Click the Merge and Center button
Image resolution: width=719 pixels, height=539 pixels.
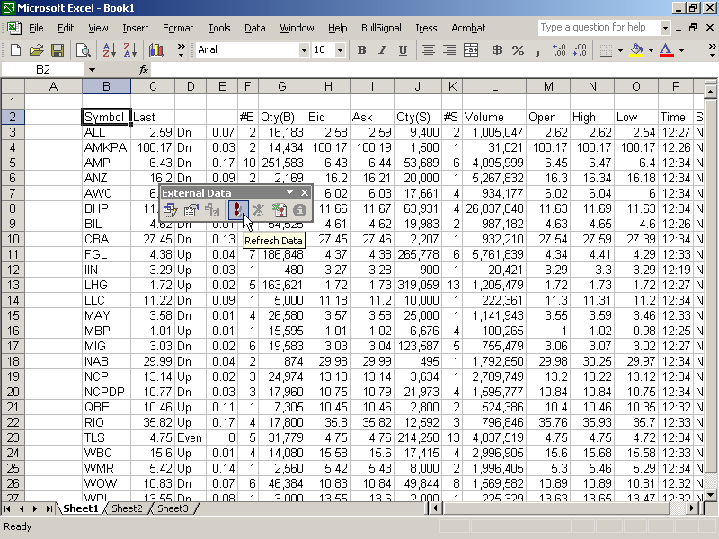[470, 49]
